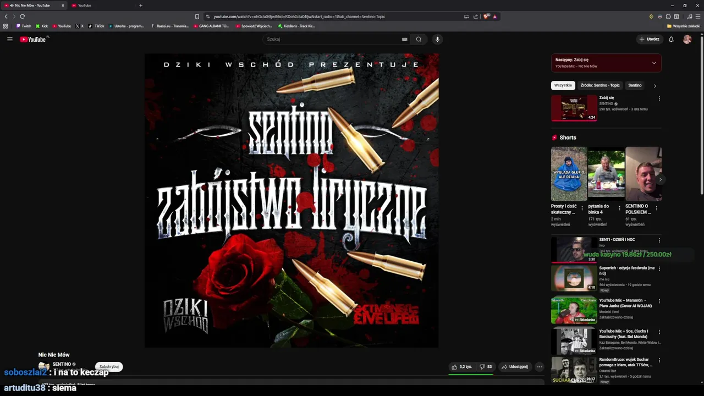Image resolution: width=704 pixels, height=396 pixels.
Task: Click the SENTINO channel name under video
Action: tap(62, 364)
